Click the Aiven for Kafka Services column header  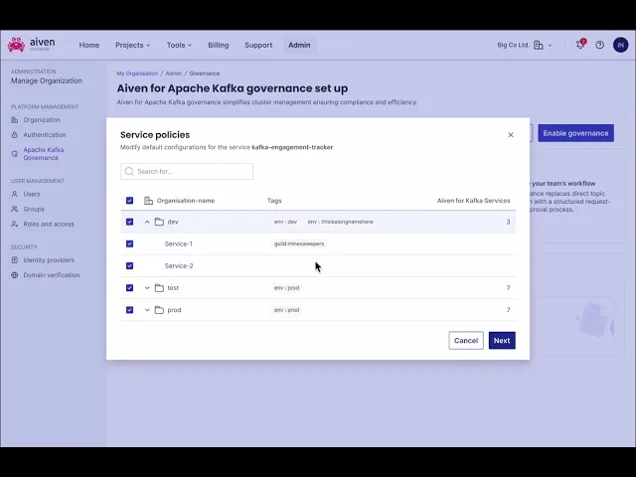pos(473,201)
